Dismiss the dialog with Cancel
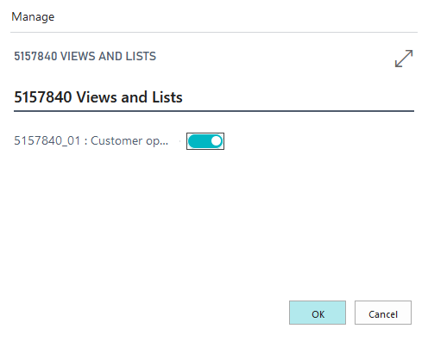Viewport: 428px width, 341px height. click(x=383, y=313)
